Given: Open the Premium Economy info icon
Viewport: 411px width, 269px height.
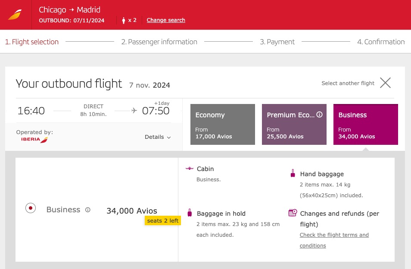Looking at the screenshot, I should tap(319, 115).
